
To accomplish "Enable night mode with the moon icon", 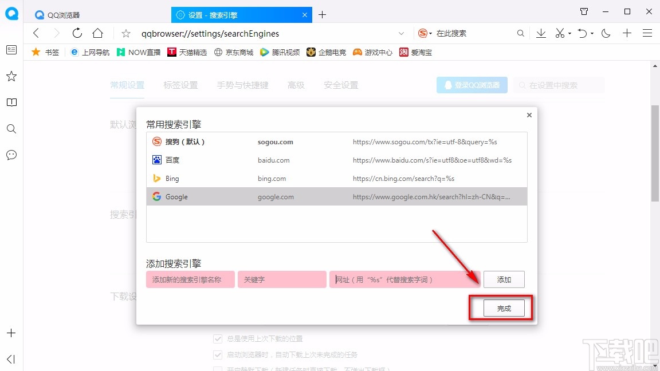I will (606, 33).
